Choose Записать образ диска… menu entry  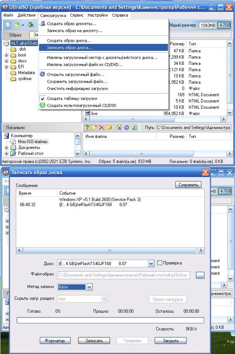104,48
